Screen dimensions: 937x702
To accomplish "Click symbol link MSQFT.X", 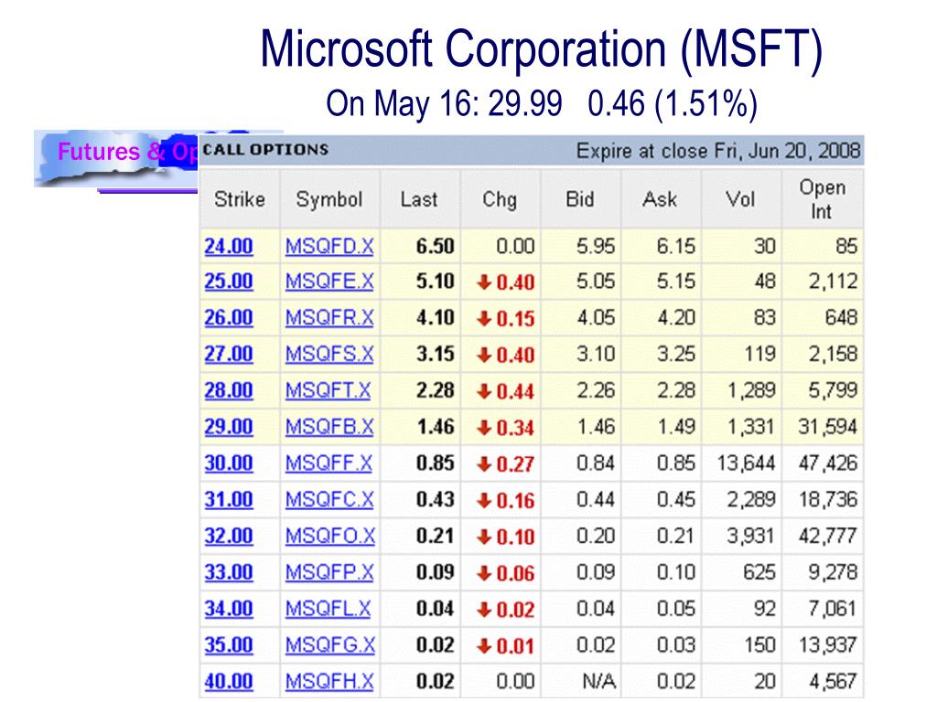I will (328, 390).
